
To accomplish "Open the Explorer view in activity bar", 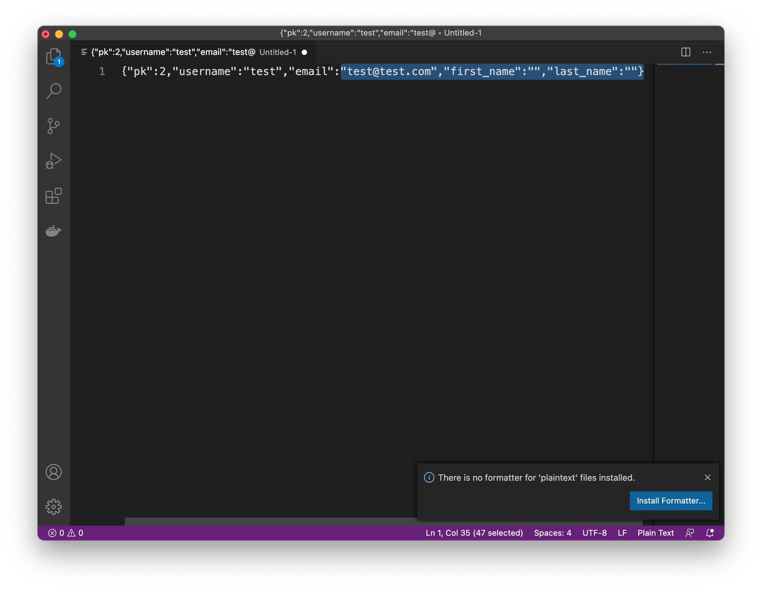I will [x=53, y=56].
